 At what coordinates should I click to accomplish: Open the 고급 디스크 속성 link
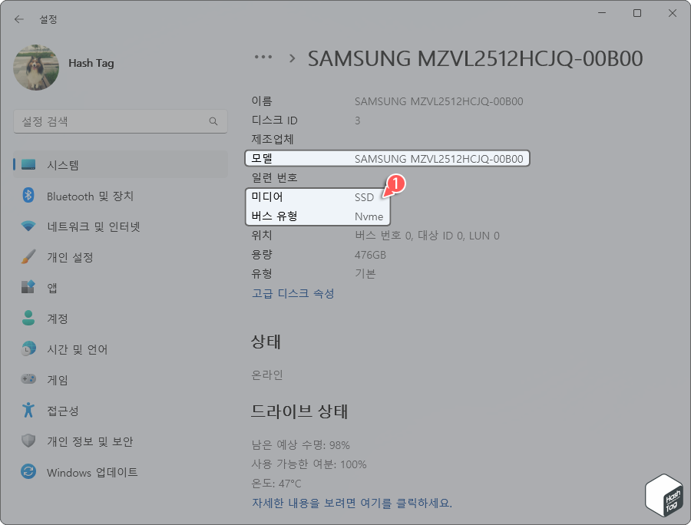[x=293, y=293]
